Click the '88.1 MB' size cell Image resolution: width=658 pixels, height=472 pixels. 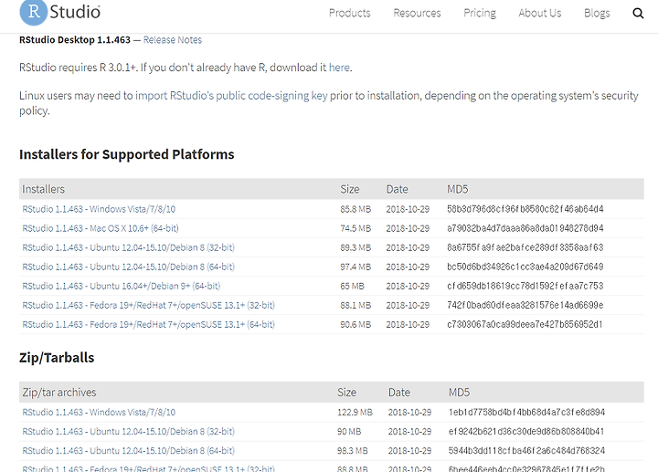(356, 305)
